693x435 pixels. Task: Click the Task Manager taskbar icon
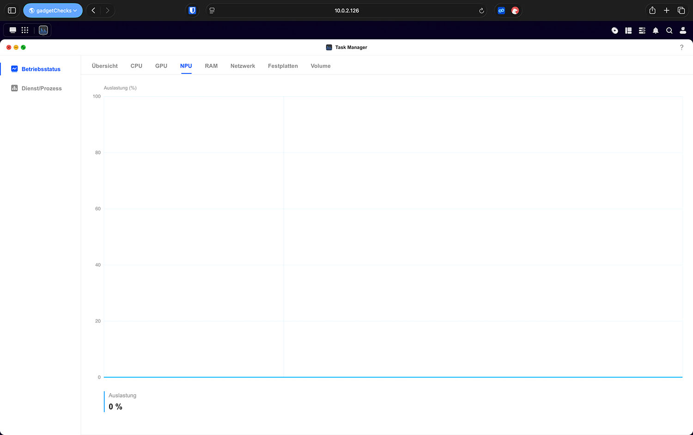coord(43,30)
